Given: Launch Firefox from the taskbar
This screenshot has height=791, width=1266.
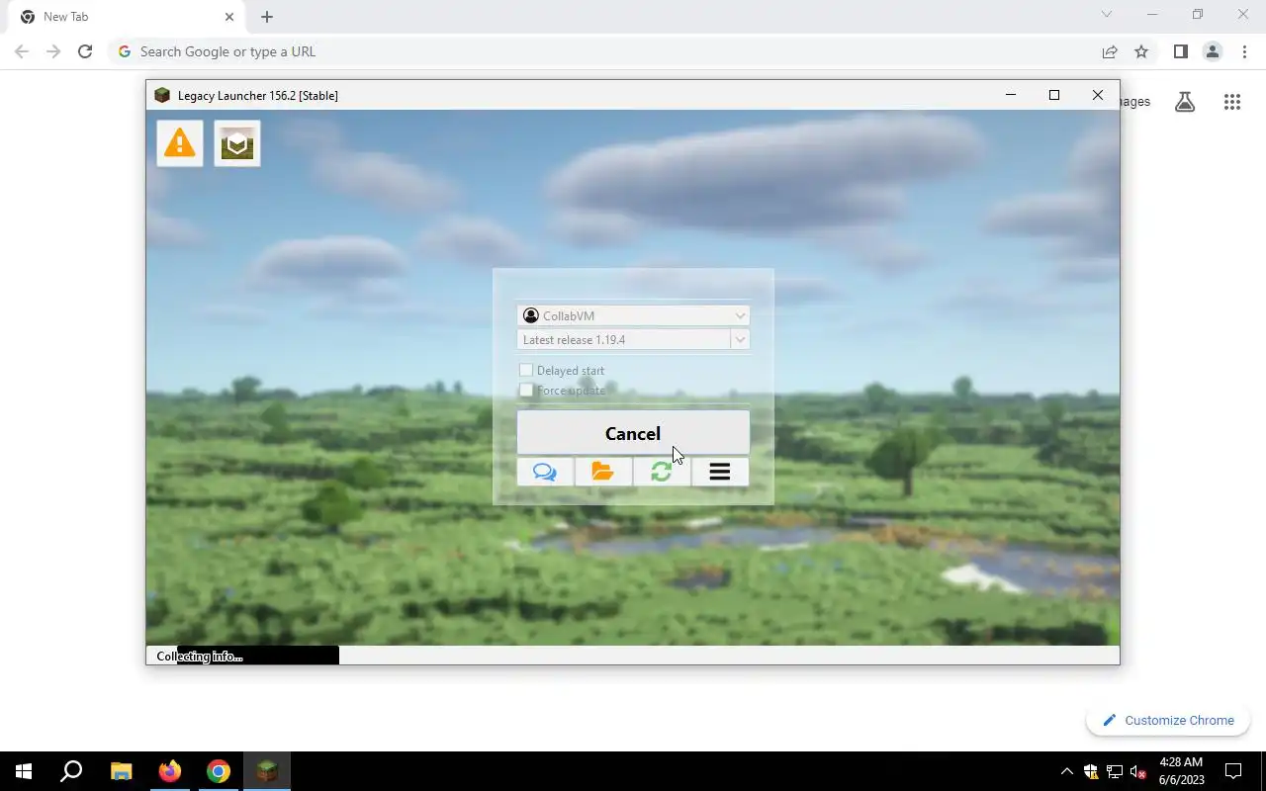Looking at the screenshot, I should [x=170, y=771].
